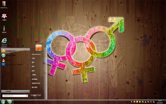Click the yellow-green ring tray icon
This screenshot has height=104, width=166.
142,102
